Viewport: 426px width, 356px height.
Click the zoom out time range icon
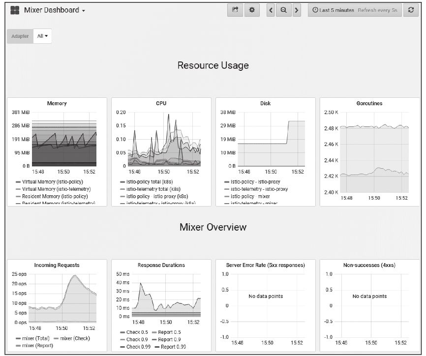click(x=283, y=10)
